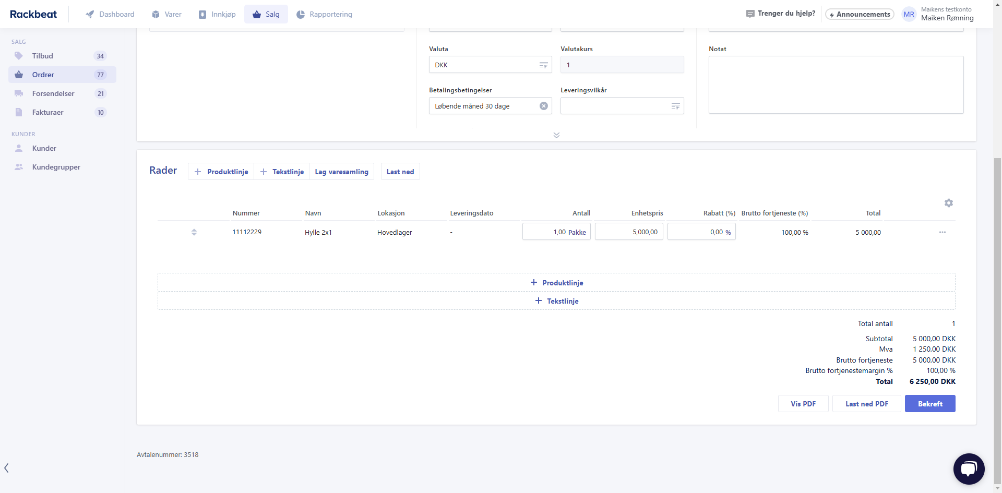The image size is (1002, 493).
Task: Expand more order details with the double chevron
Action: 556,135
